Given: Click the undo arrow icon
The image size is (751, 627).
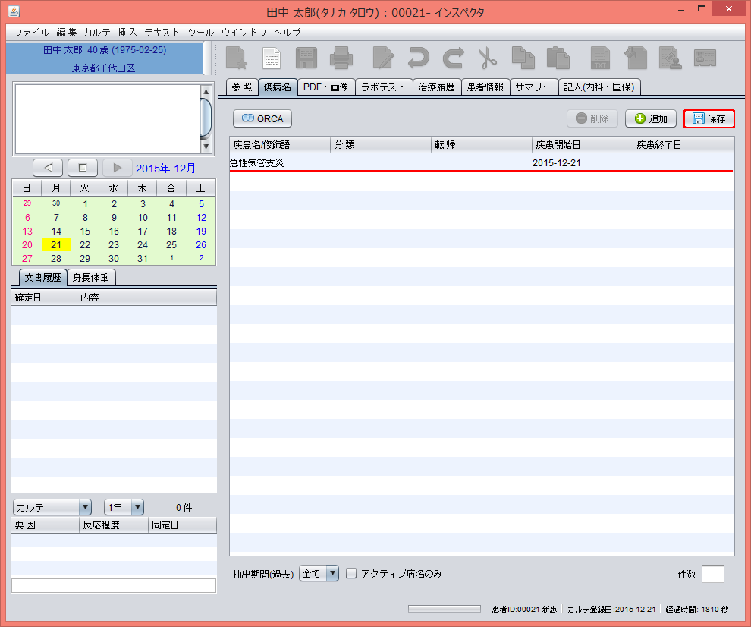Looking at the screenshot, I should click(x=418, y=58).
